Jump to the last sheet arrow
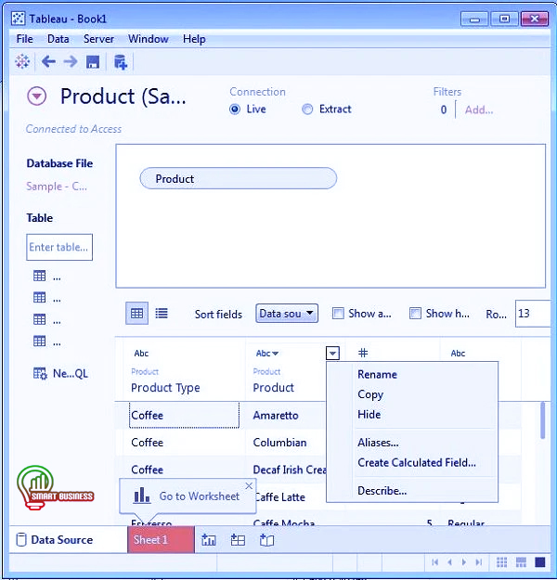Screen dimensions: 557x580 tap(478, 562)
